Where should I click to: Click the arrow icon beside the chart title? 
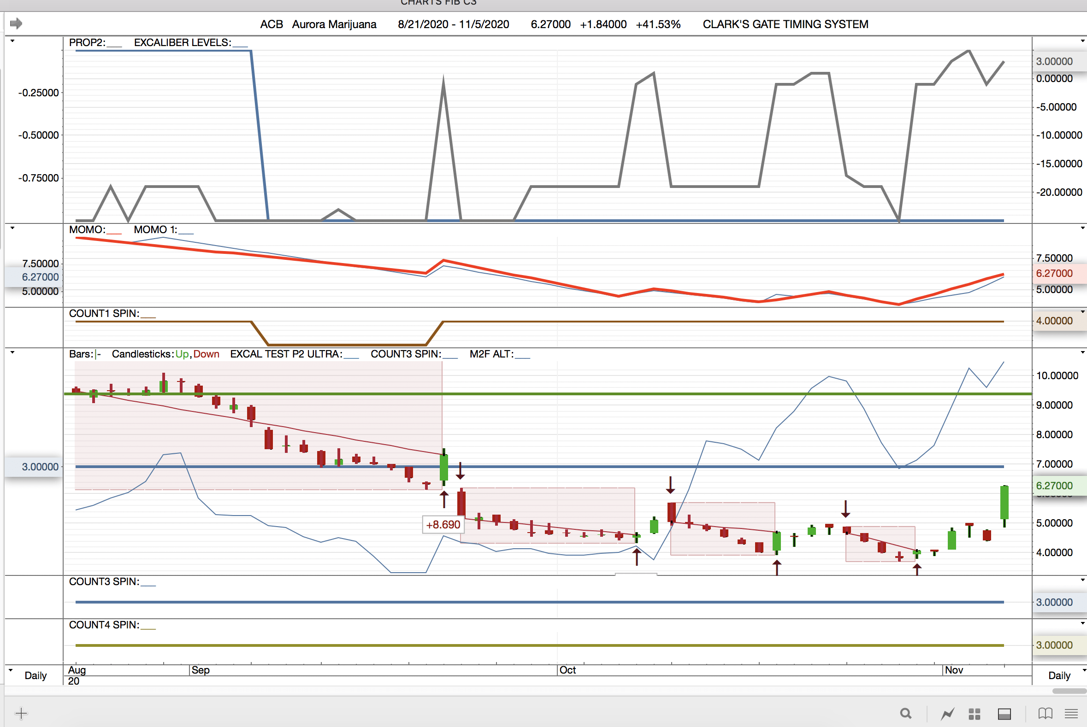[16, 23]
